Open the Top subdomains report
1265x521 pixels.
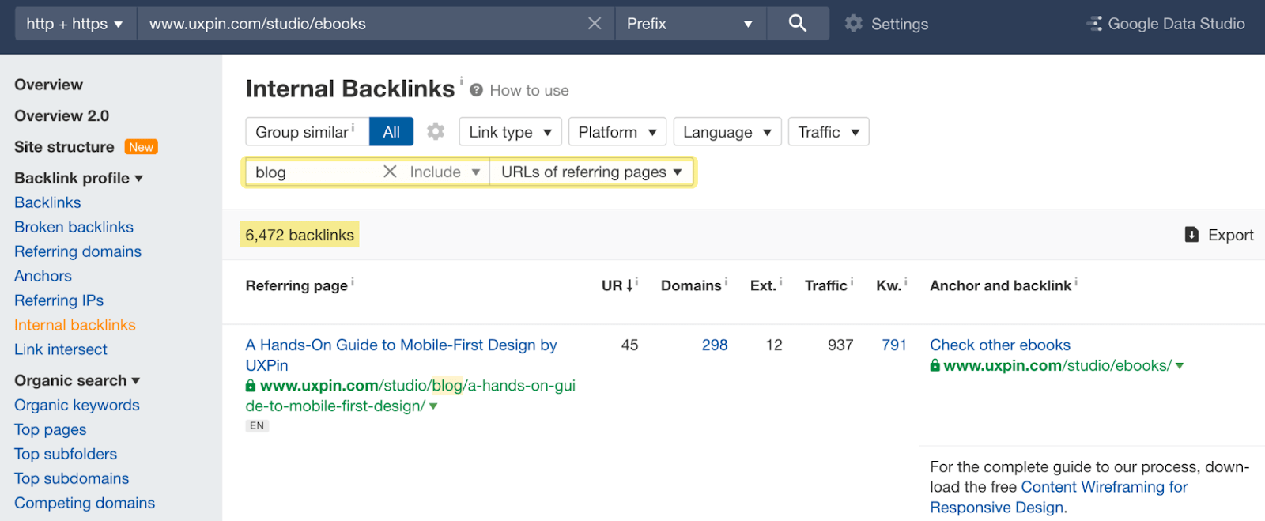point(71,478)
